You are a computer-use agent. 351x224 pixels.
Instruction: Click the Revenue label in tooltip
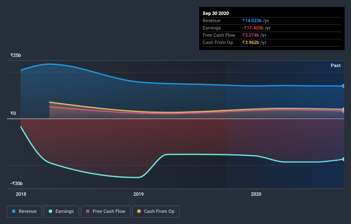[x=212, y=21]
